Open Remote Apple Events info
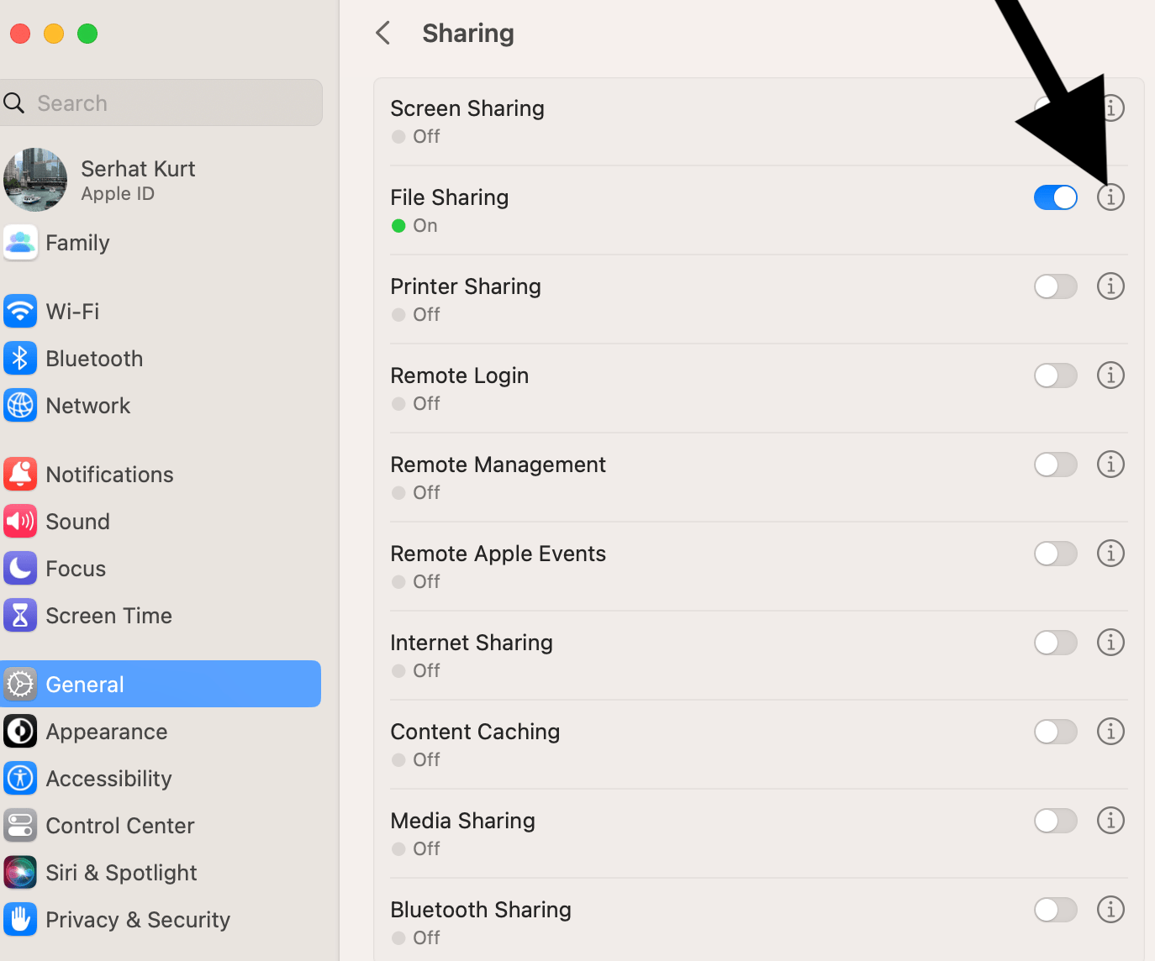The width and height of the screenshot is (1155, 961). click(1110, 554)
